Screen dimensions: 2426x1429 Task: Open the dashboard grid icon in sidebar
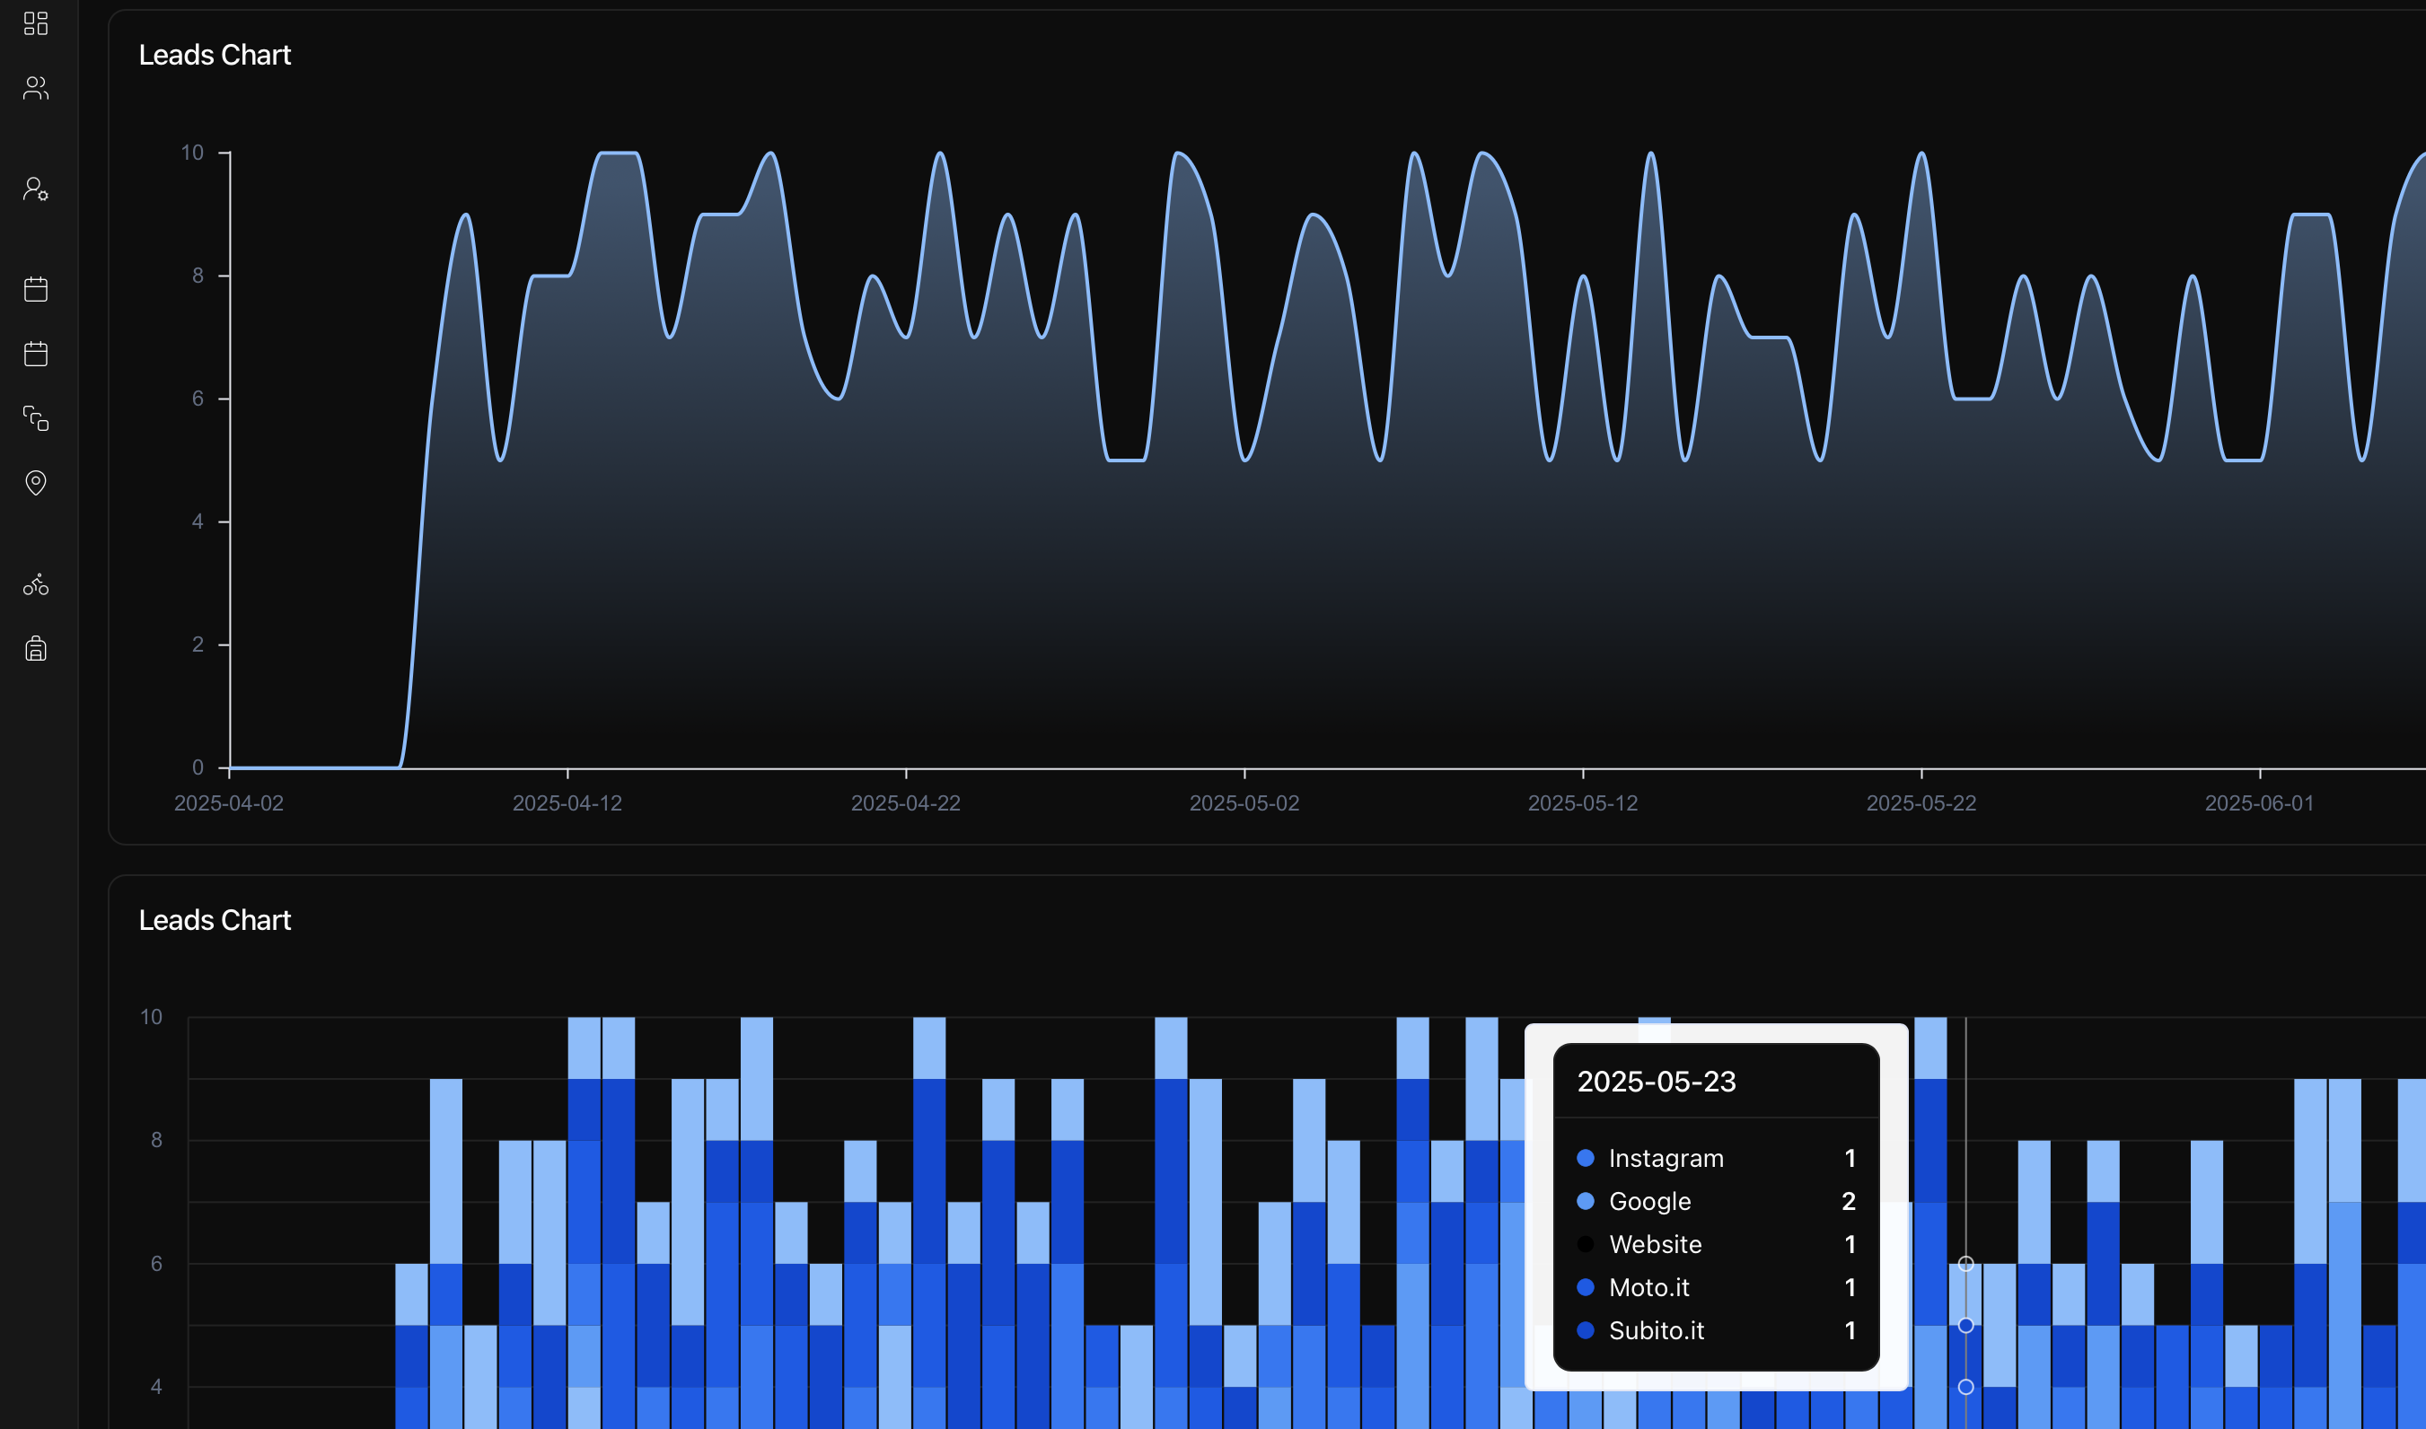[36, 23]
